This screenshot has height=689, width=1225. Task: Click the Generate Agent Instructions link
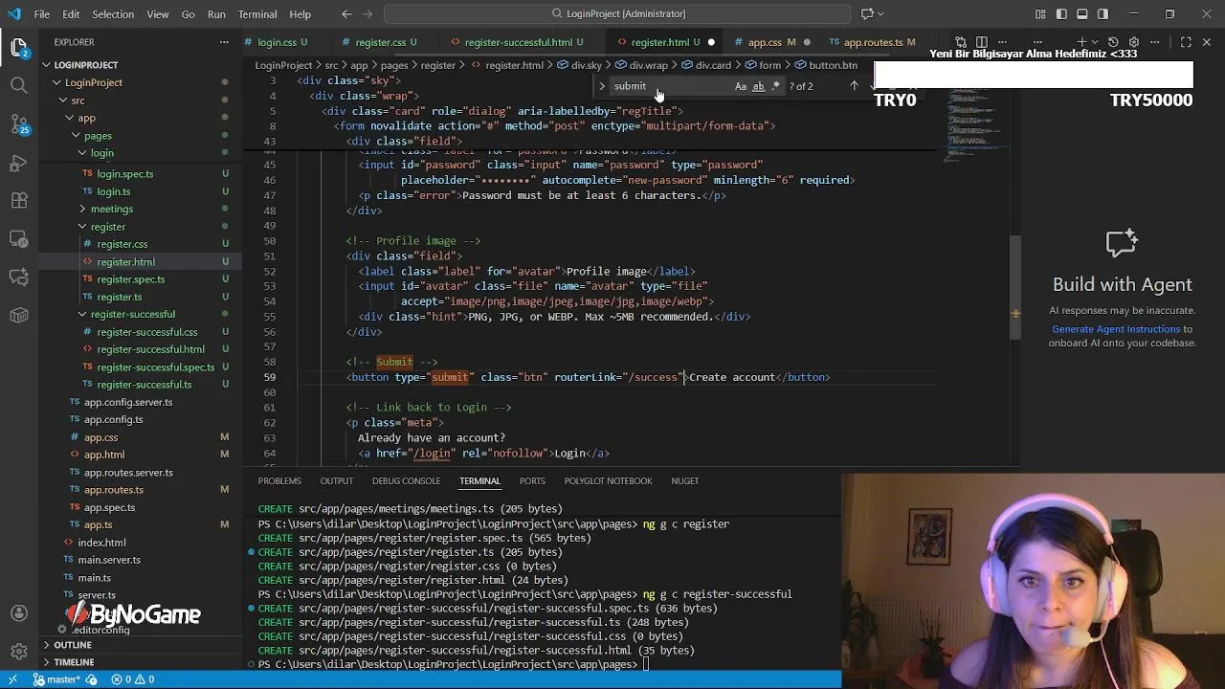point(1116,329)
